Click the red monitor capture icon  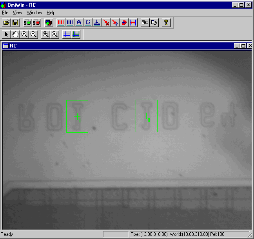pyautogui.click(x=36, y=22)
